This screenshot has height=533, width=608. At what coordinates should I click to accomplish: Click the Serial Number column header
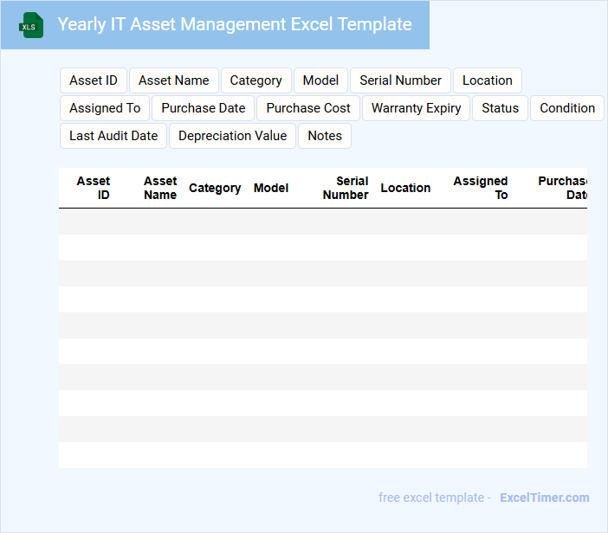[x=346, y=188]
